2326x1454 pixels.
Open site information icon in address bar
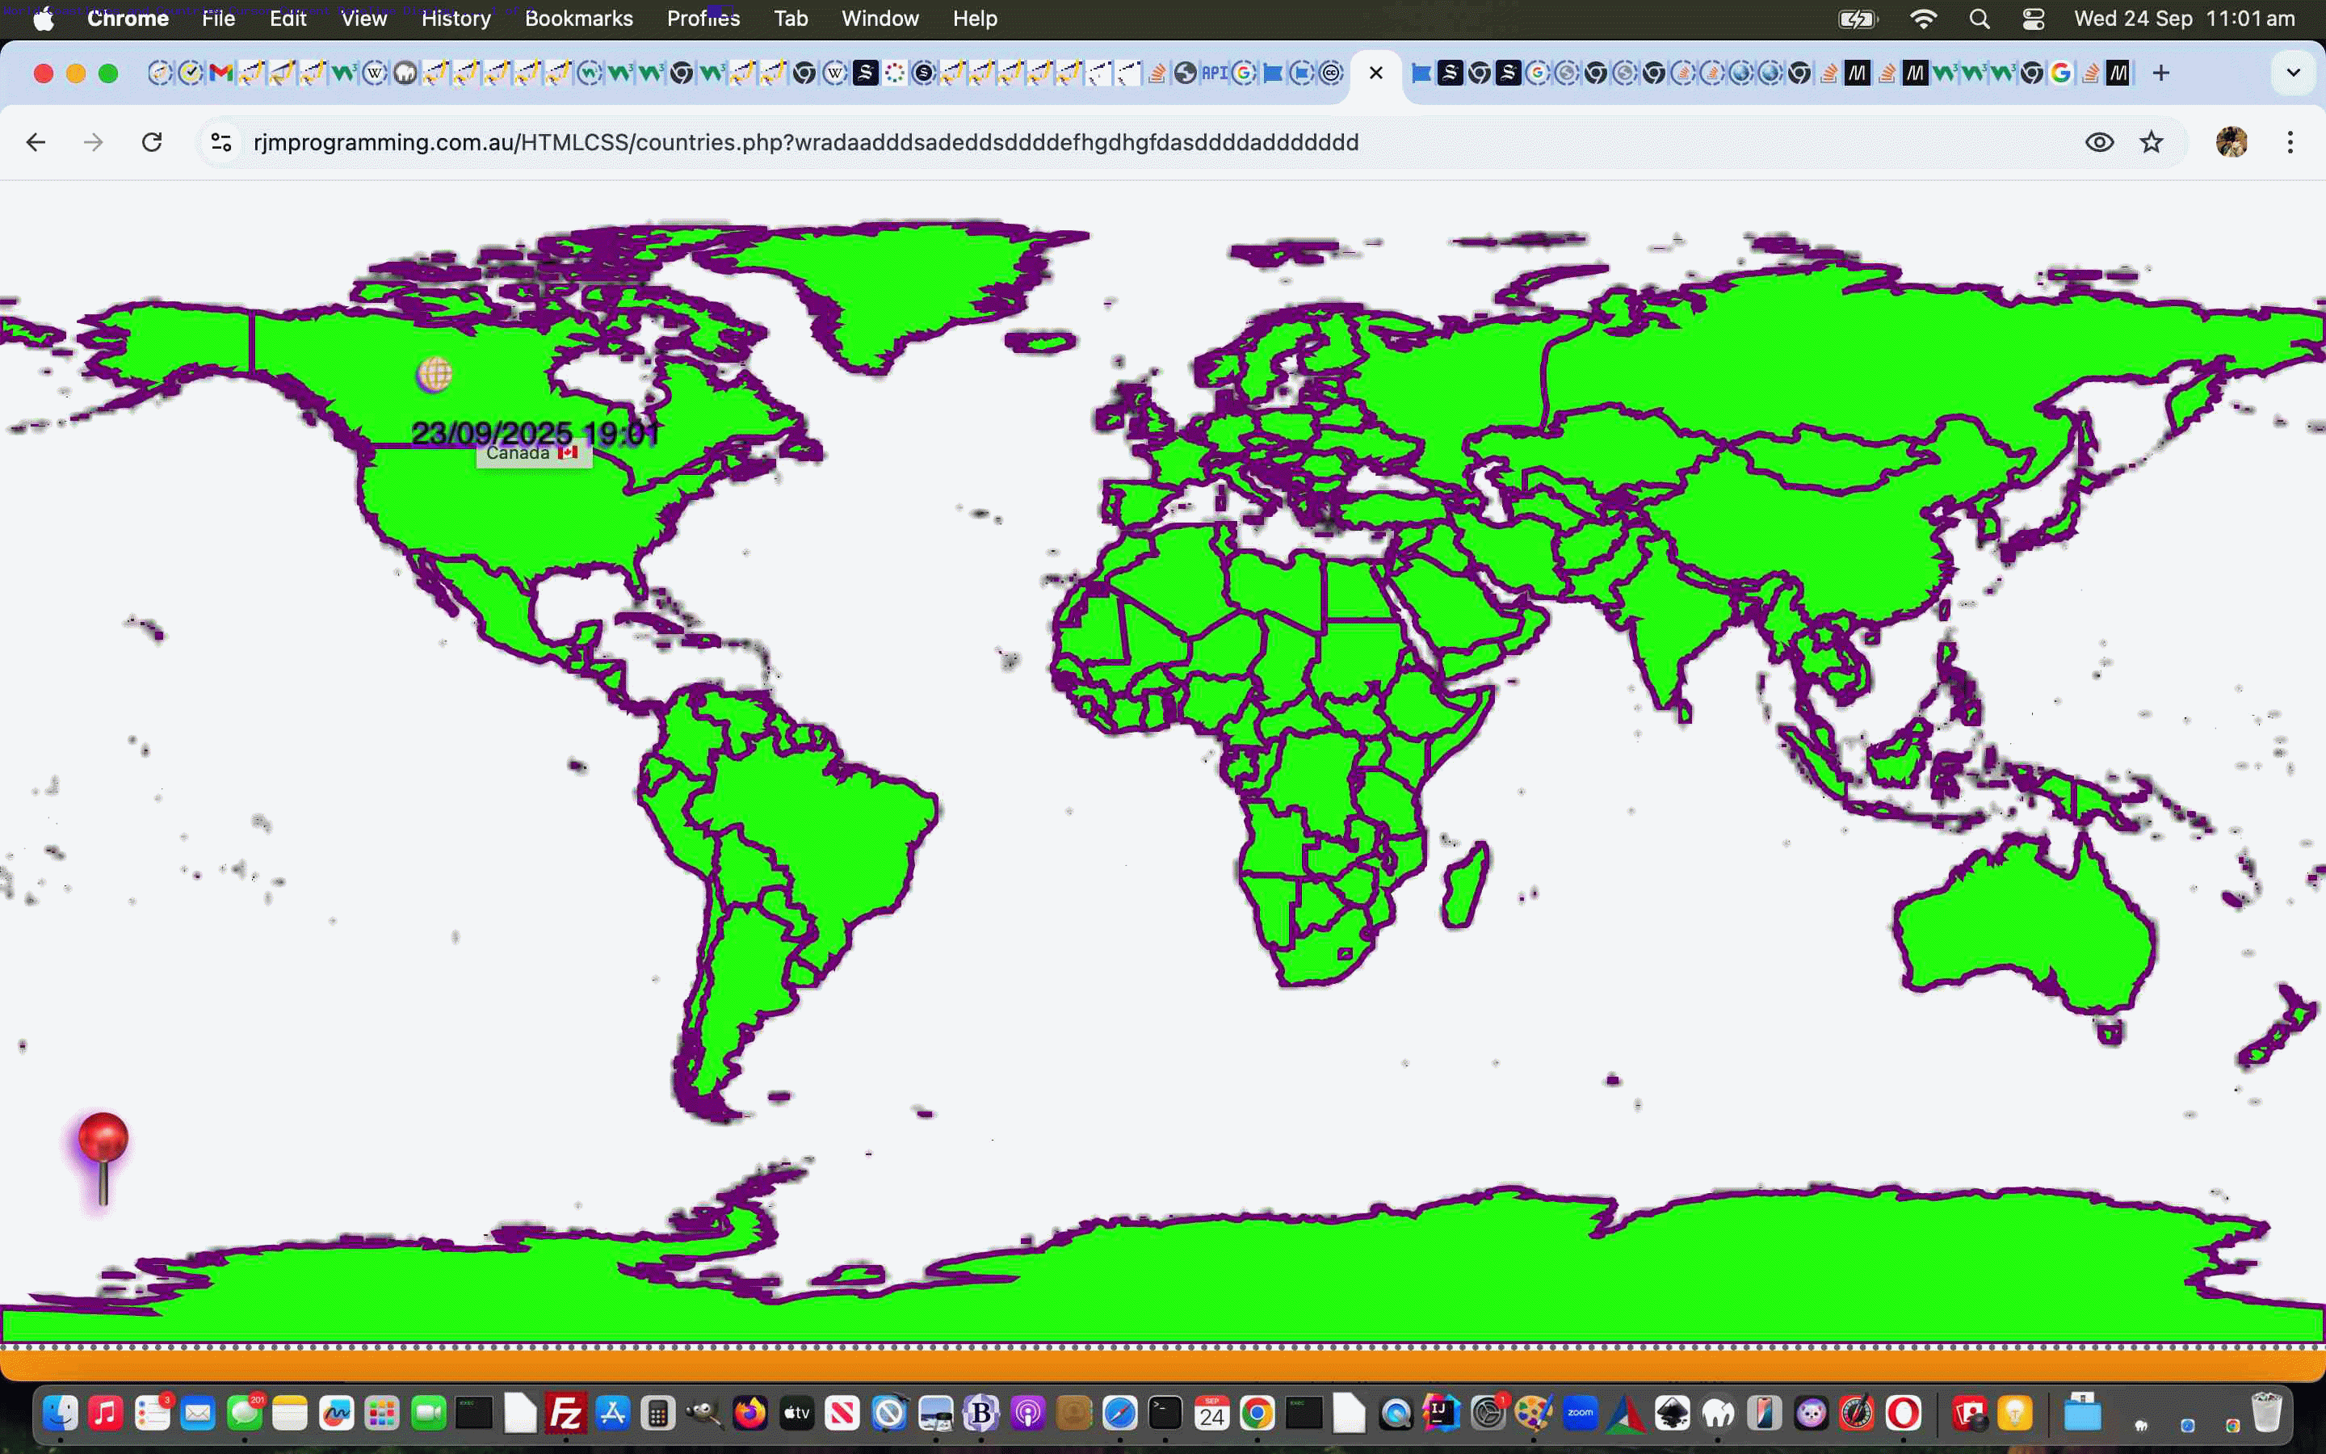221,142
